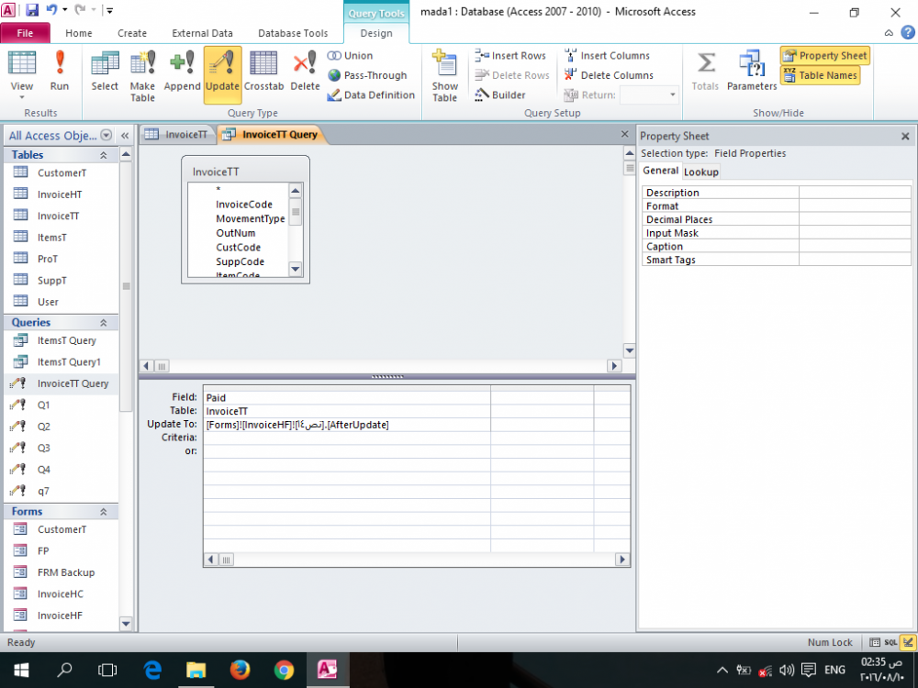Save the database with the floppy icon
This screenshot has height=688, width=918.
(31, 10)
